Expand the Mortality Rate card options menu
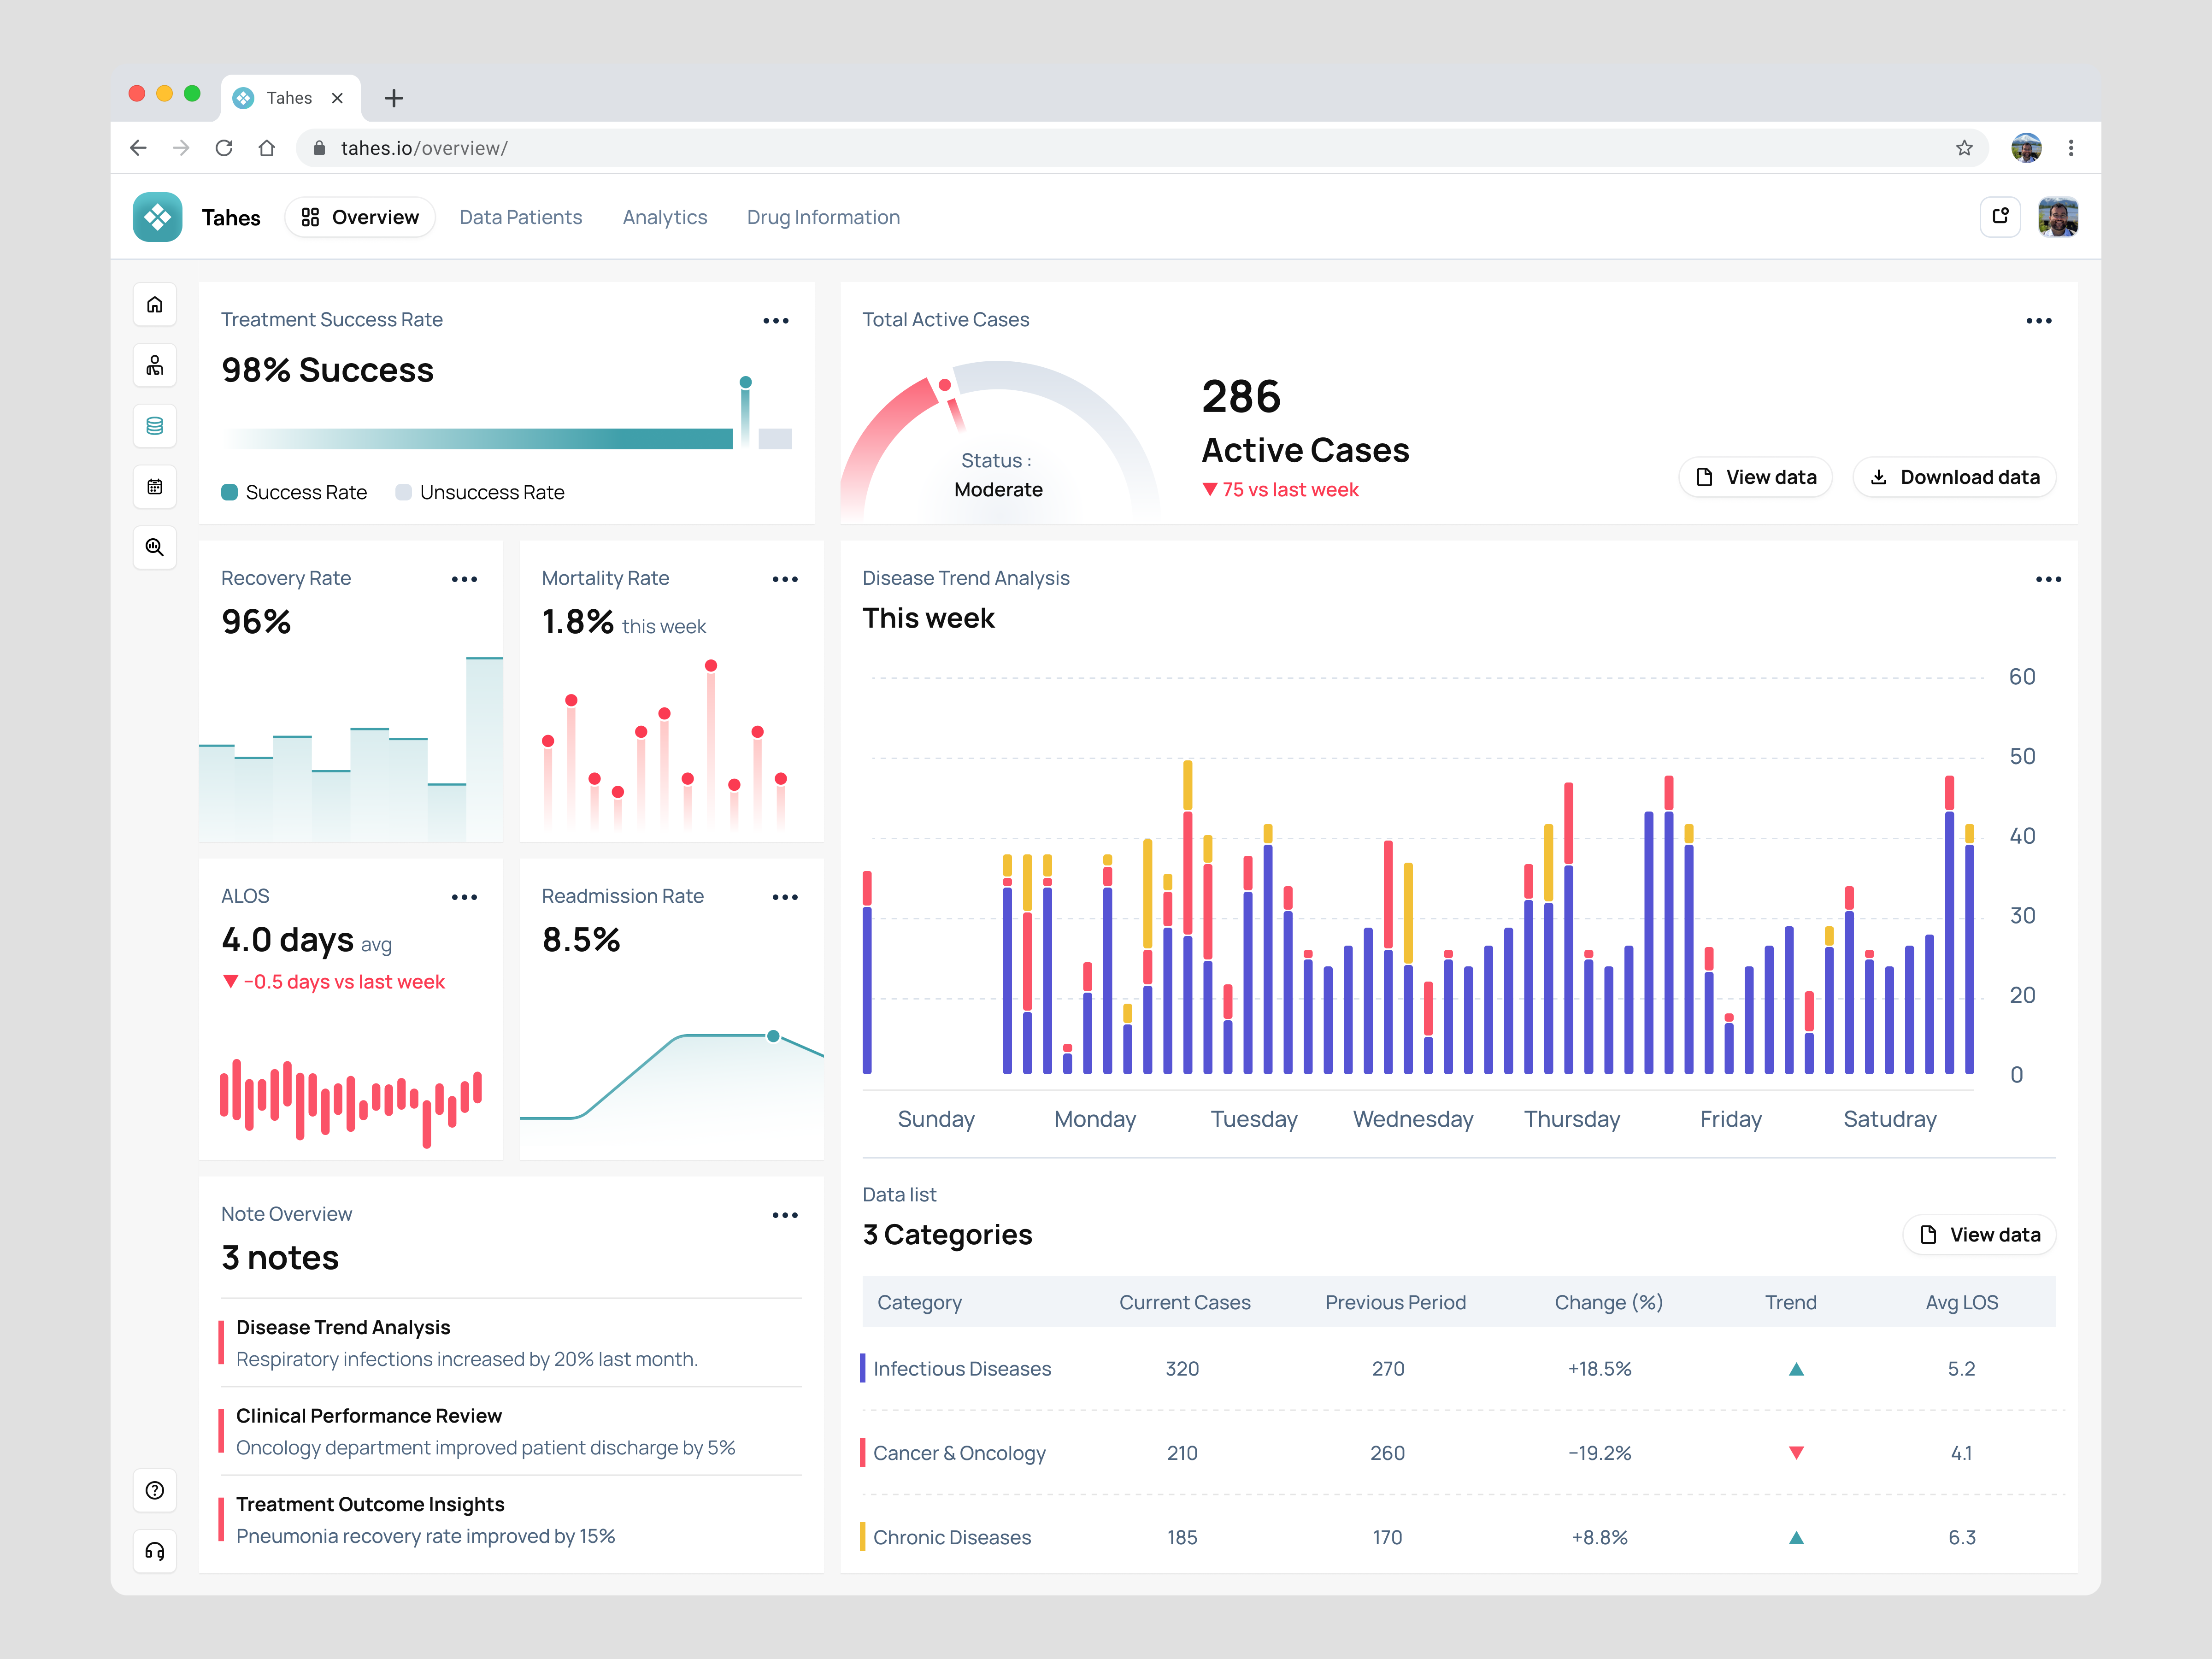This screenshot has height=1659, width=2212. pyautogui.click(x=785, y=578)
